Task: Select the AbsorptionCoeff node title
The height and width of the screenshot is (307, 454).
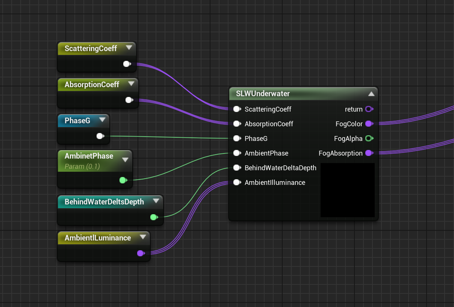Action: click(x=92, y=85)
